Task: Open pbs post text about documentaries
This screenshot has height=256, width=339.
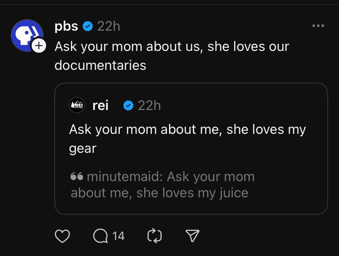Action: (172, 55)
